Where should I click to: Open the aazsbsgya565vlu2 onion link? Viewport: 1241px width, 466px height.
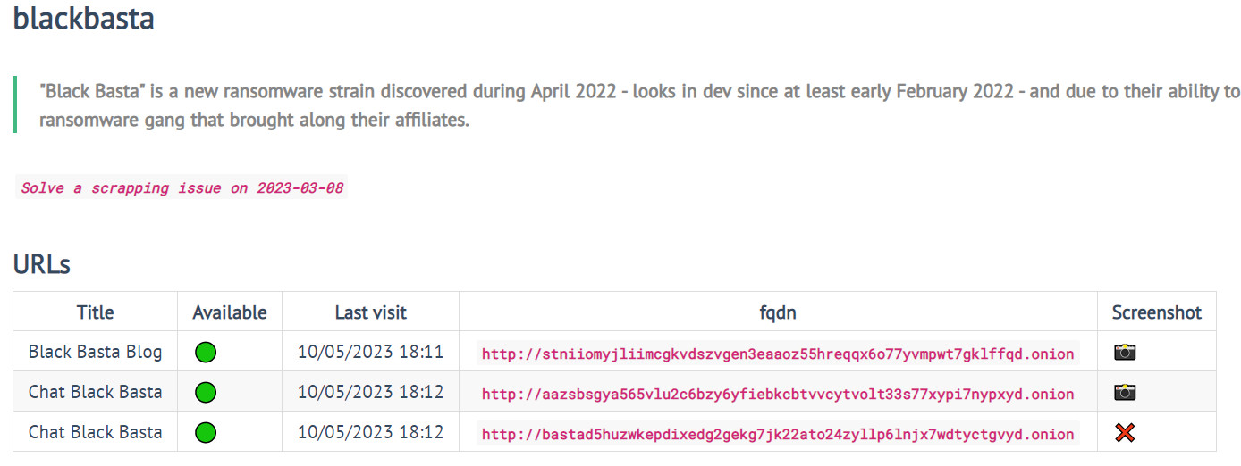click(x=778, y=394)
